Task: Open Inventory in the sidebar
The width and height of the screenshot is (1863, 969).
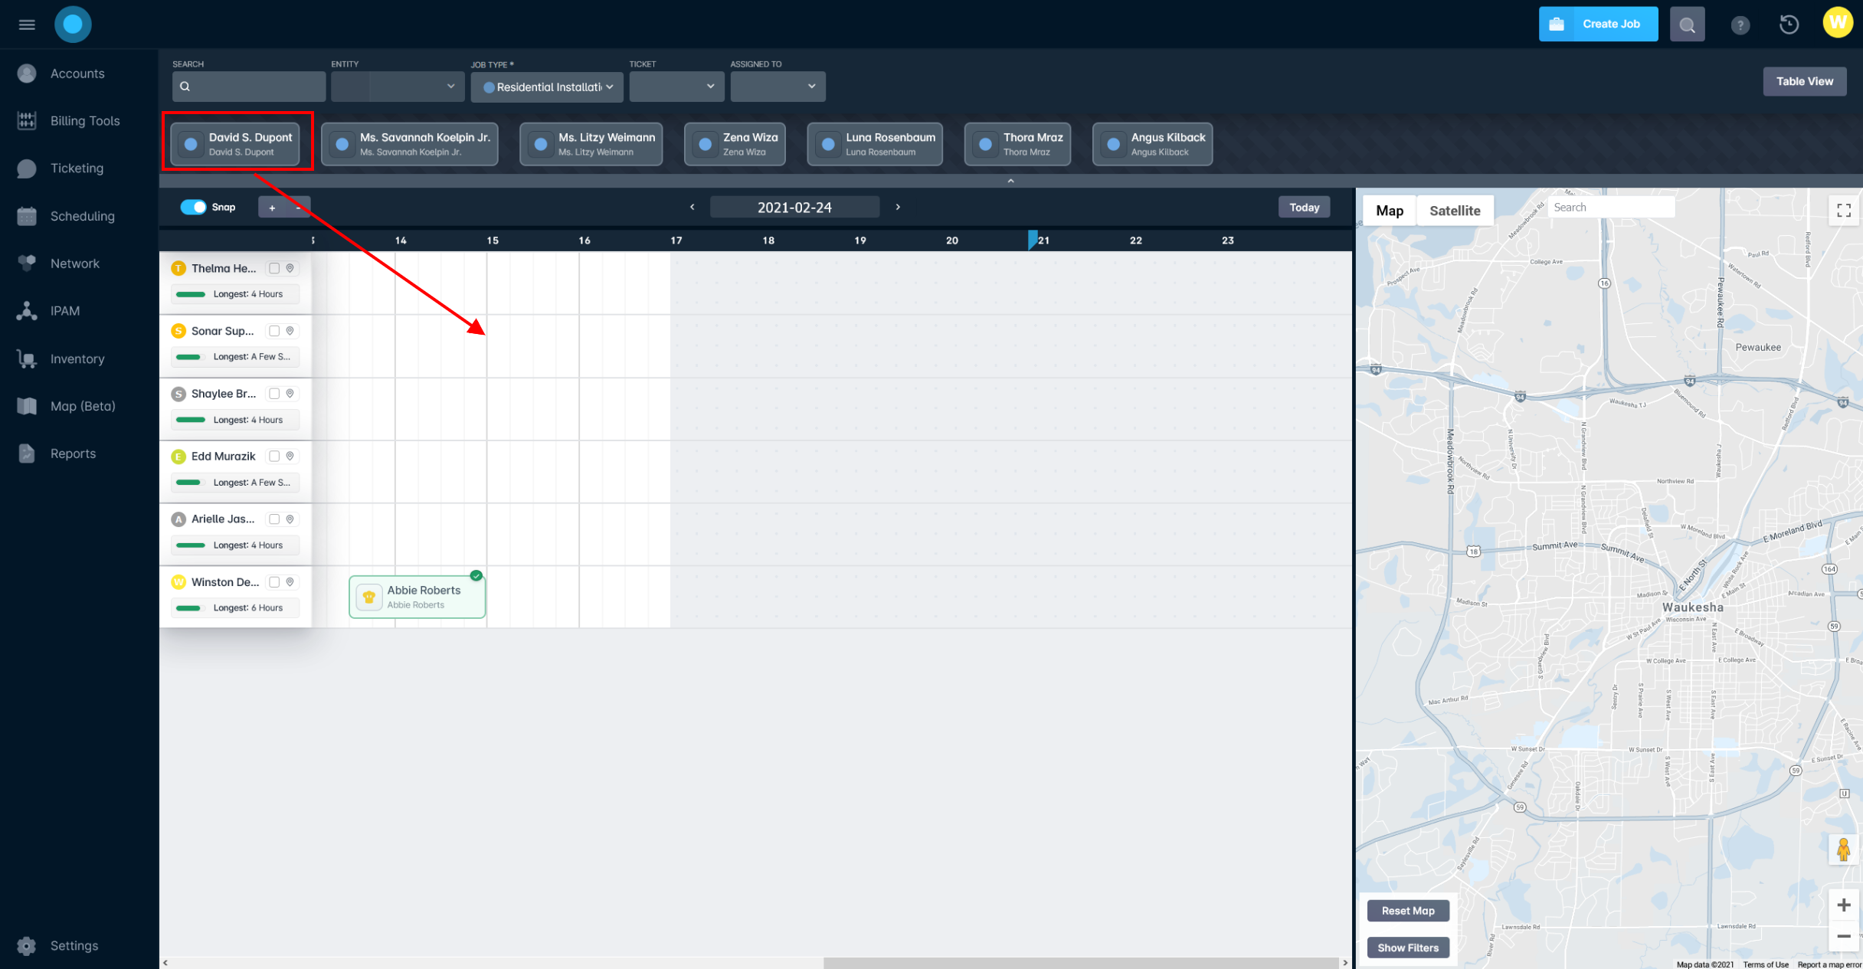Action: tap(77, 358)
